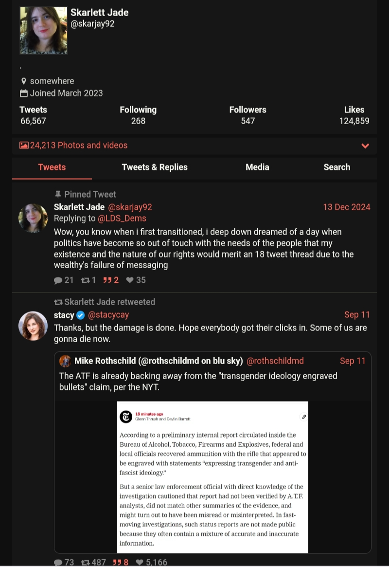Click the heart icon on the pinned tweet
This screenshot has width=389, height=567.
point(130,280)
